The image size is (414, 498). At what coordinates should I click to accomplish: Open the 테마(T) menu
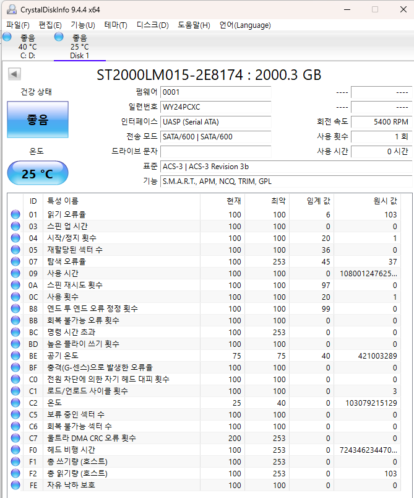coord(116,25)
